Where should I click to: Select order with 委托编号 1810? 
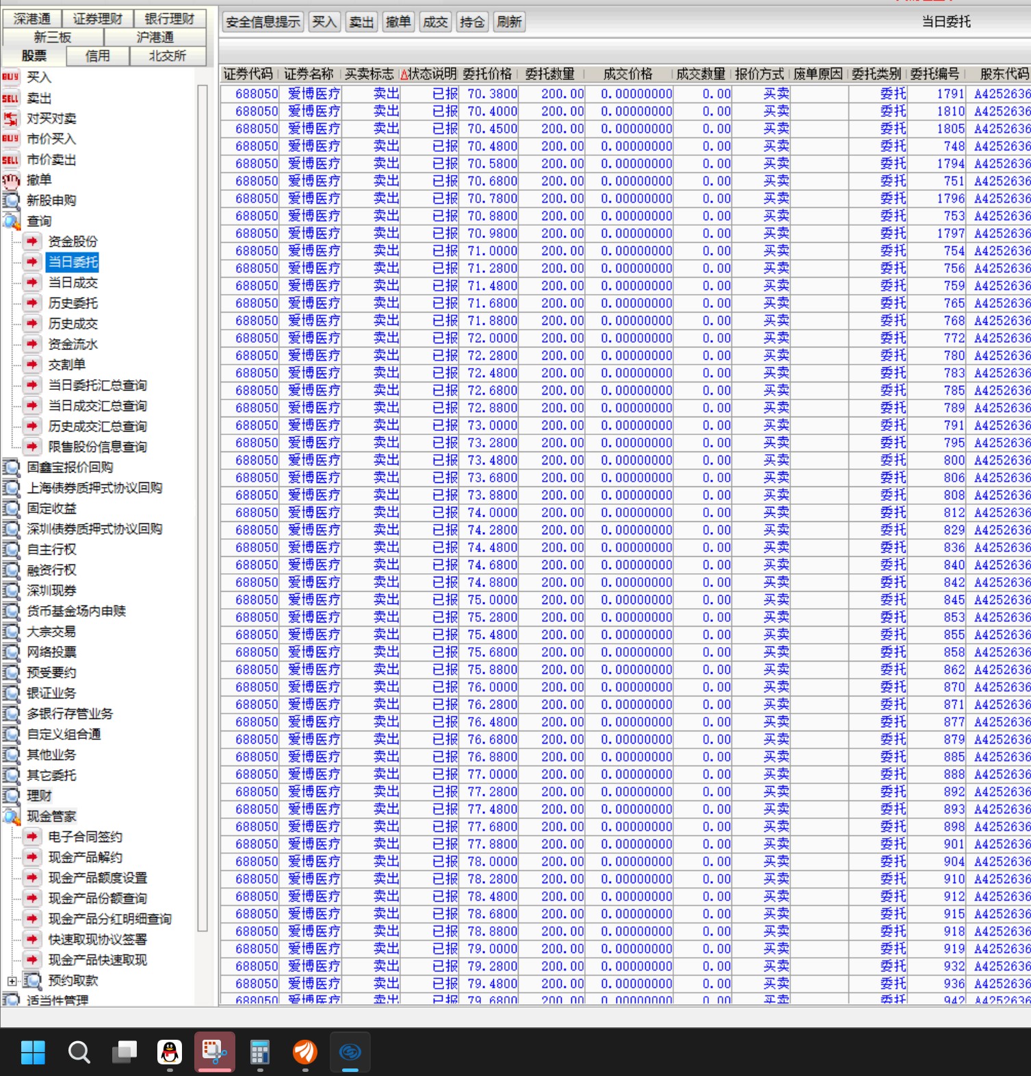click(x=625, y=111)
